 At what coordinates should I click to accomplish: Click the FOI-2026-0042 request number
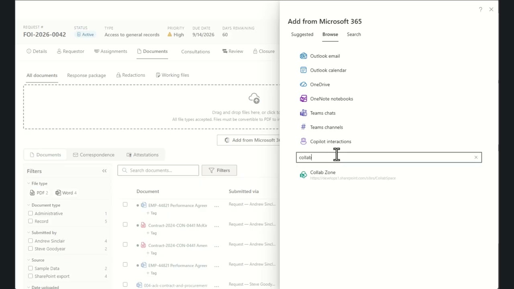coord(45,35)
